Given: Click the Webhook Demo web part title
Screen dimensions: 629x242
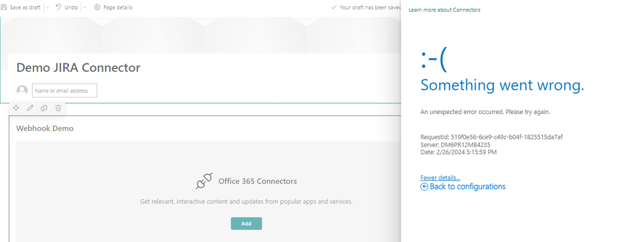Looking at the screenshot, I should point(45,128).
